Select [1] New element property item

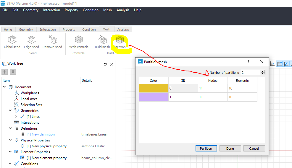46,158
